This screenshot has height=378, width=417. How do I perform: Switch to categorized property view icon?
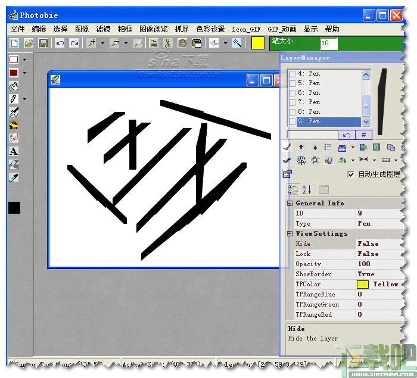293,190
